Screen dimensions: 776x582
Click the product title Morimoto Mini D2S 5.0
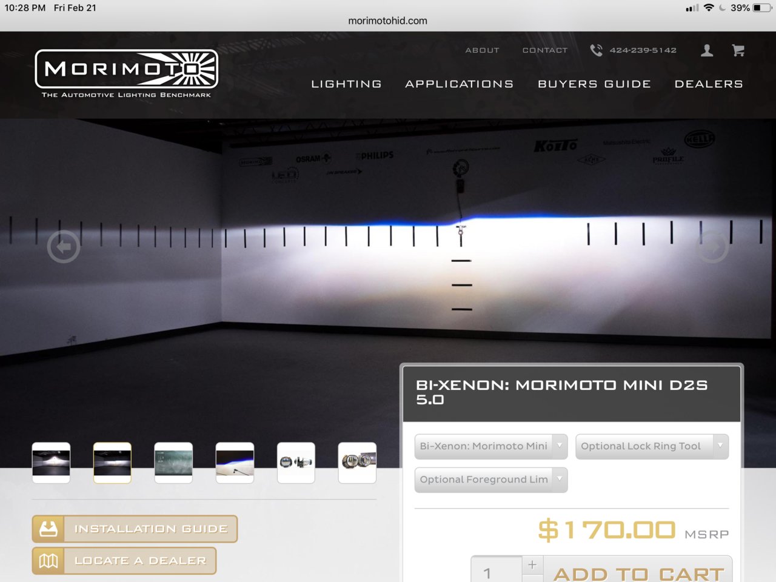pyautogui.click(x=562, y=392)
